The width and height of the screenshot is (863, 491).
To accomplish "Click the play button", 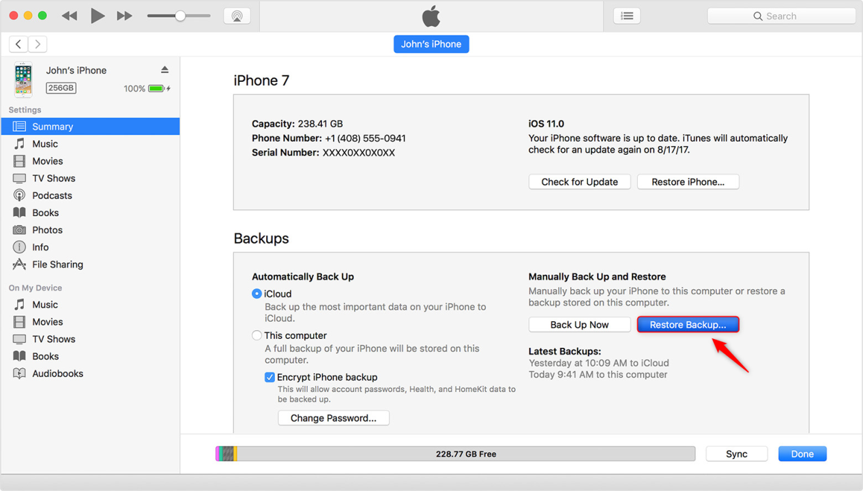I will click(98, 16).
